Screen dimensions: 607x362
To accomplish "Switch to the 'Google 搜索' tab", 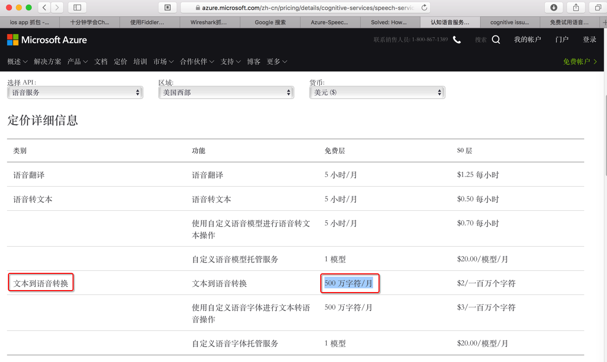I will (270, 22).
